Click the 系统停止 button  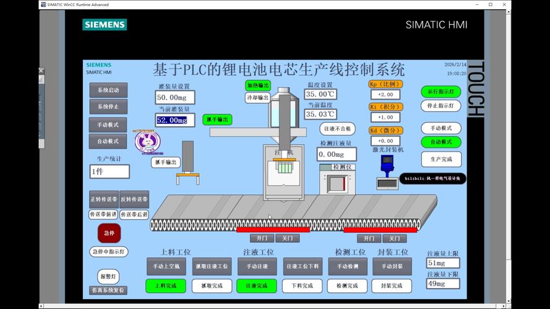[x=108, y=106]
